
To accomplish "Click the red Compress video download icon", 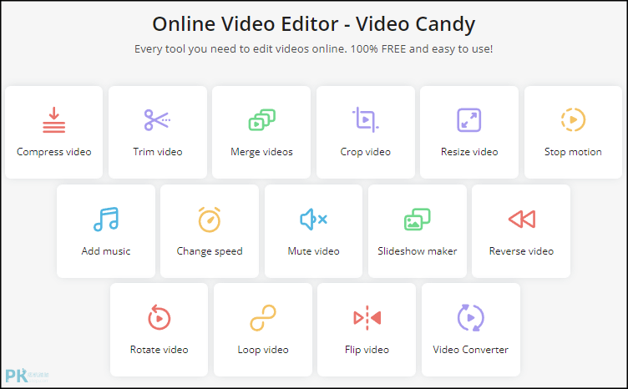I will pos(54,119).
